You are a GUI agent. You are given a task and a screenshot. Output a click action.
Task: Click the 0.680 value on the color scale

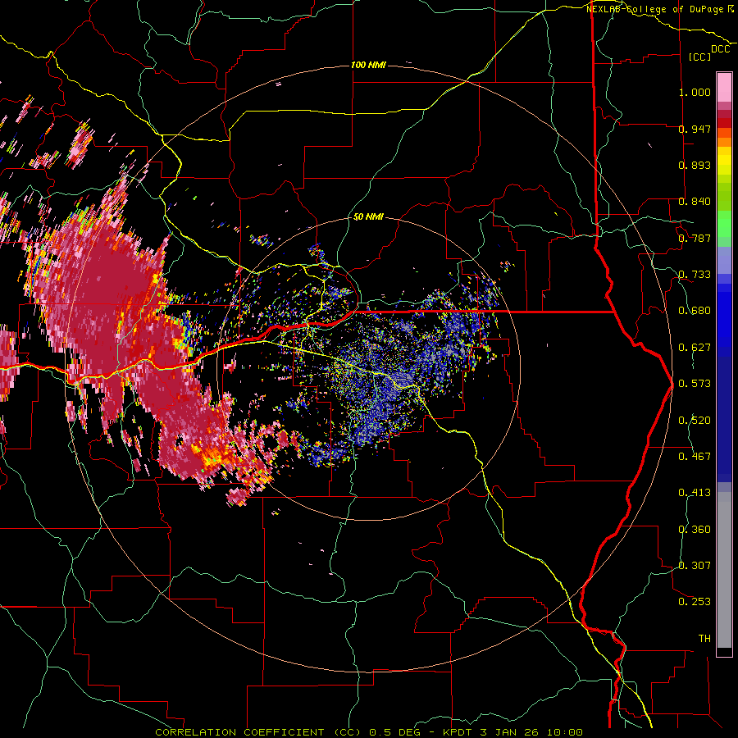(695, 311)
